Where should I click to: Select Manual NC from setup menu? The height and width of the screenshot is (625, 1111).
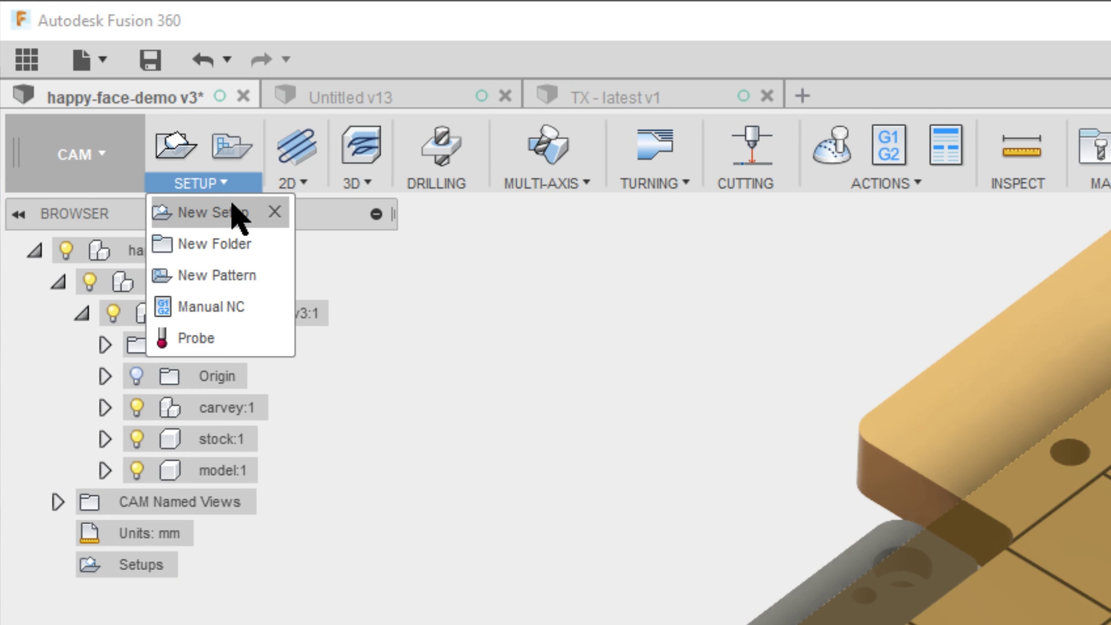pos(211,306)
